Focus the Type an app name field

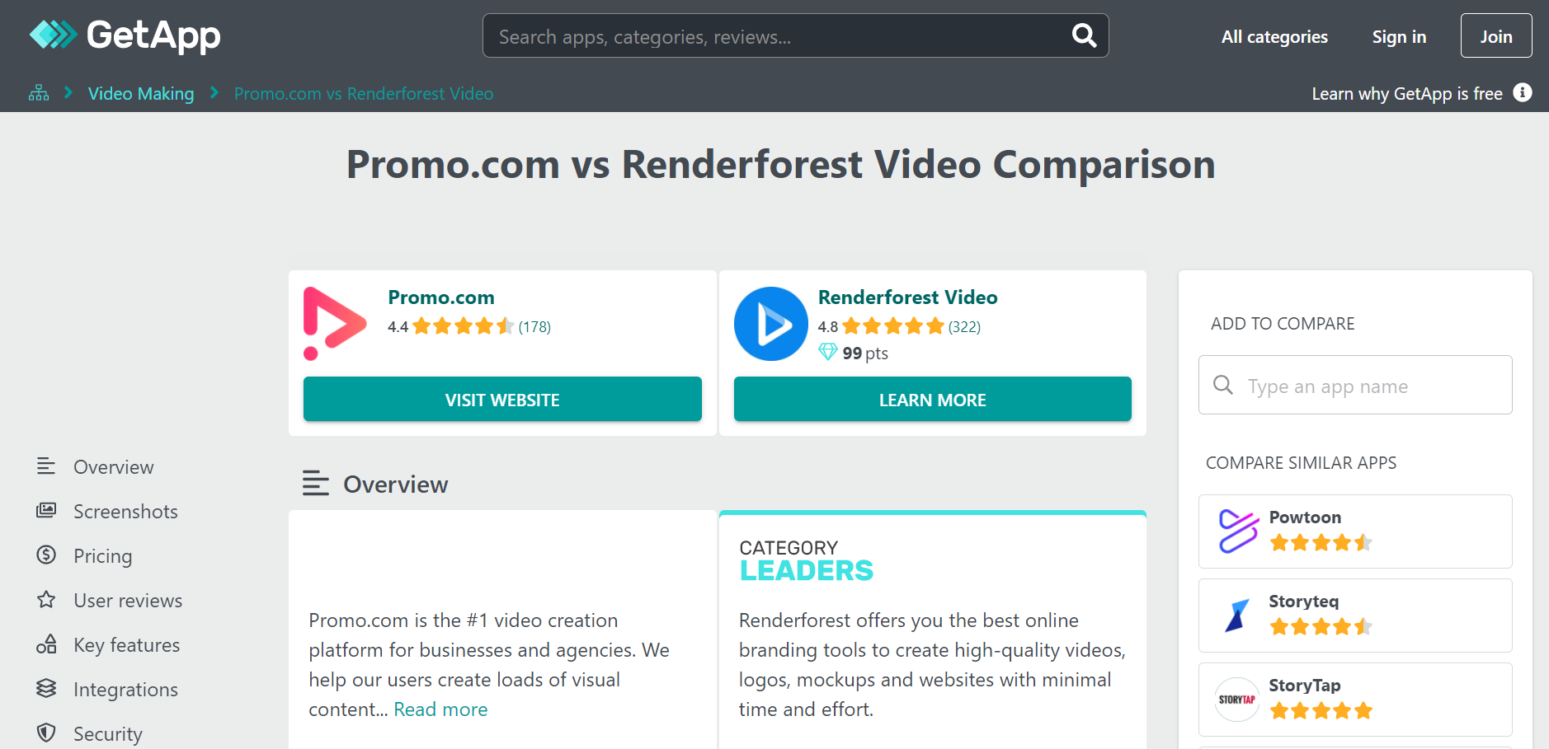pos(1355,385)
